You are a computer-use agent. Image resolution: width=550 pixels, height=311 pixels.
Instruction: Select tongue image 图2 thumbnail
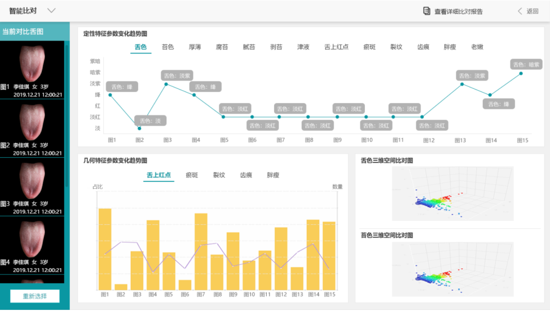pyautogui.click(x=32, y=128)
